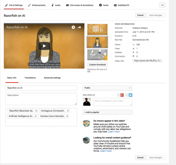This screenshot has height=165, width=176.
Task: Switch to the Basic info tab
Action: pyautogui.click(x=12, y=78)
